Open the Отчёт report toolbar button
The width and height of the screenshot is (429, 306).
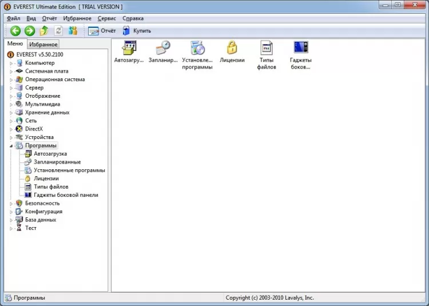[102, 31]
